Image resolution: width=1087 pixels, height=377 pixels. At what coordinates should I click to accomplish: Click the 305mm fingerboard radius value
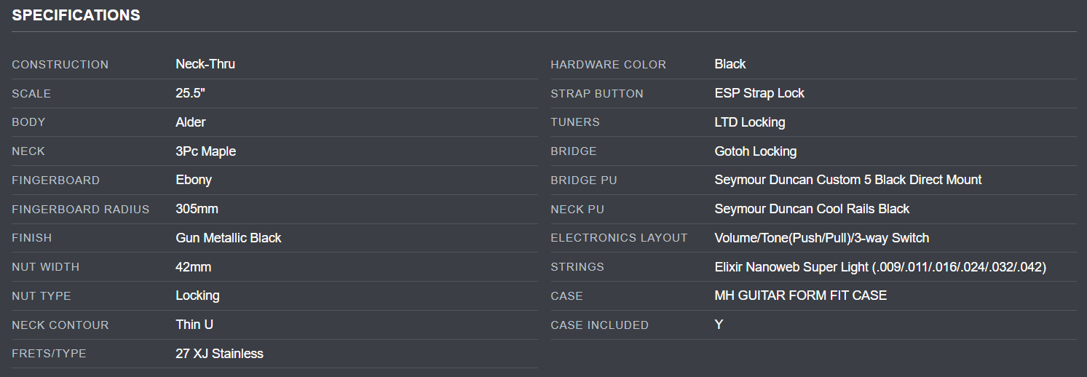tap(197, 209)
